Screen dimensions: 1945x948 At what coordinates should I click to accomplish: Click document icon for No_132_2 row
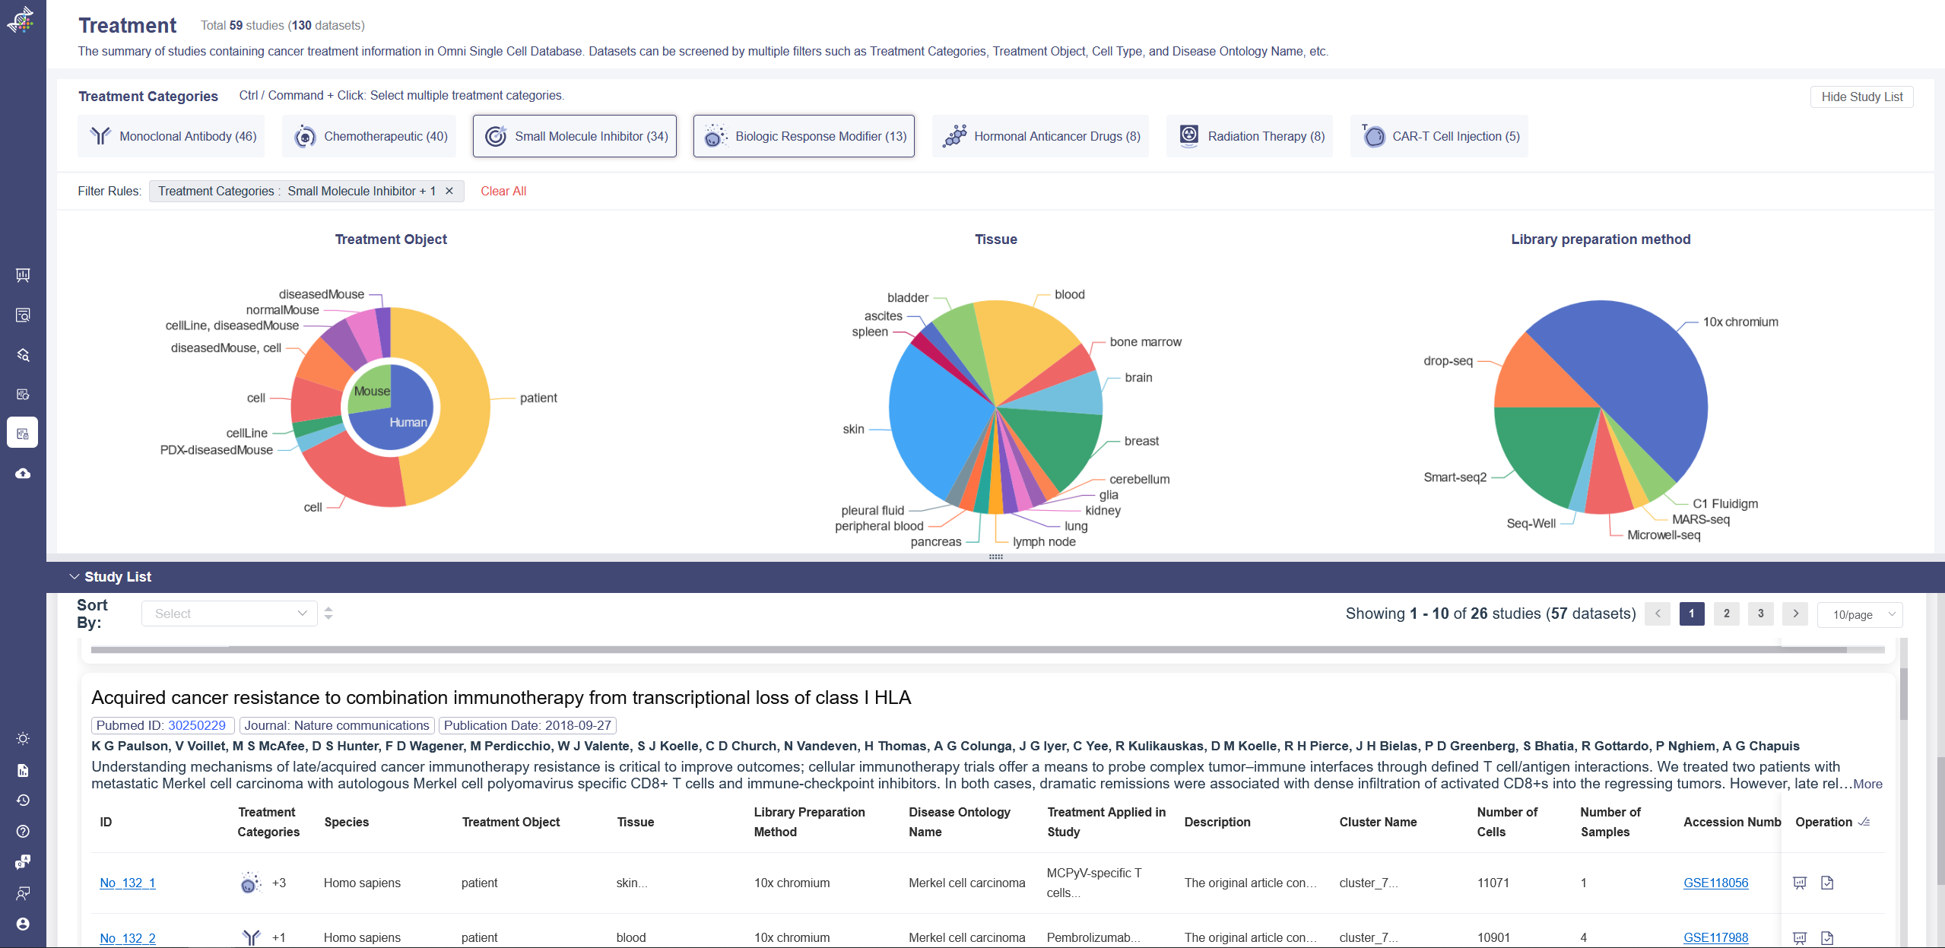[x=1827, y=938]
